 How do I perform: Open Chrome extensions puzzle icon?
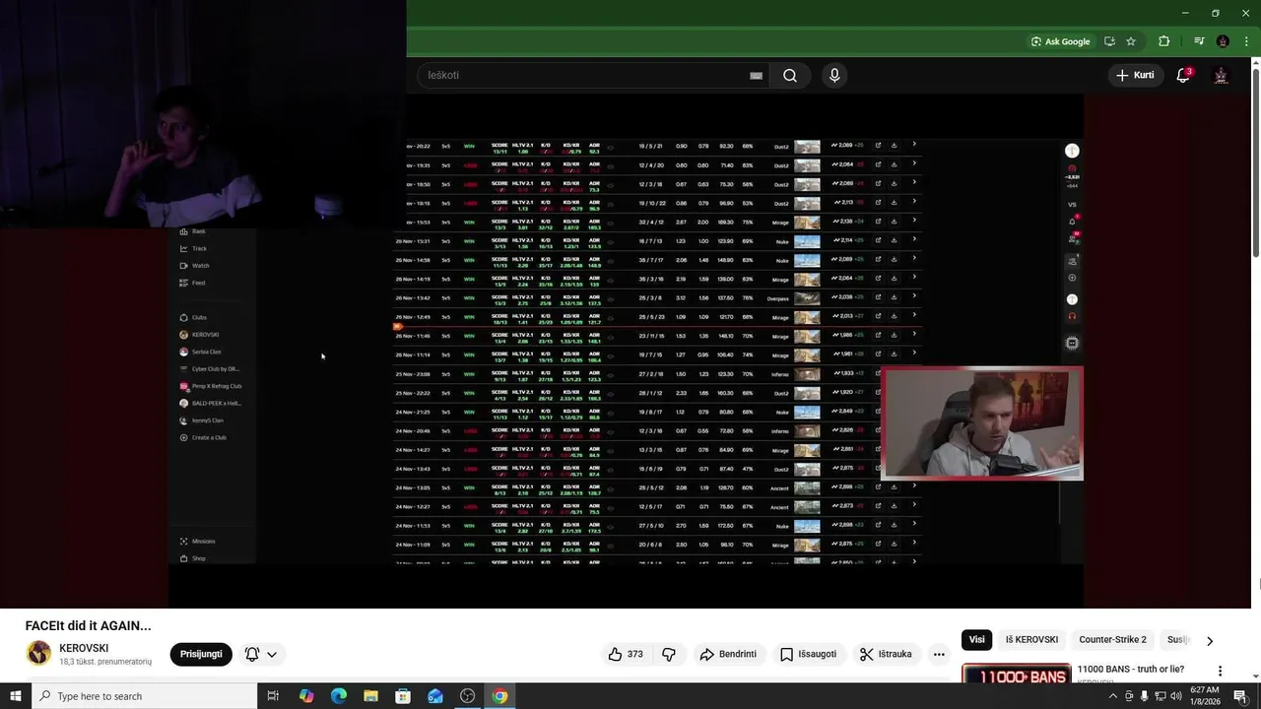[1164, 41]
